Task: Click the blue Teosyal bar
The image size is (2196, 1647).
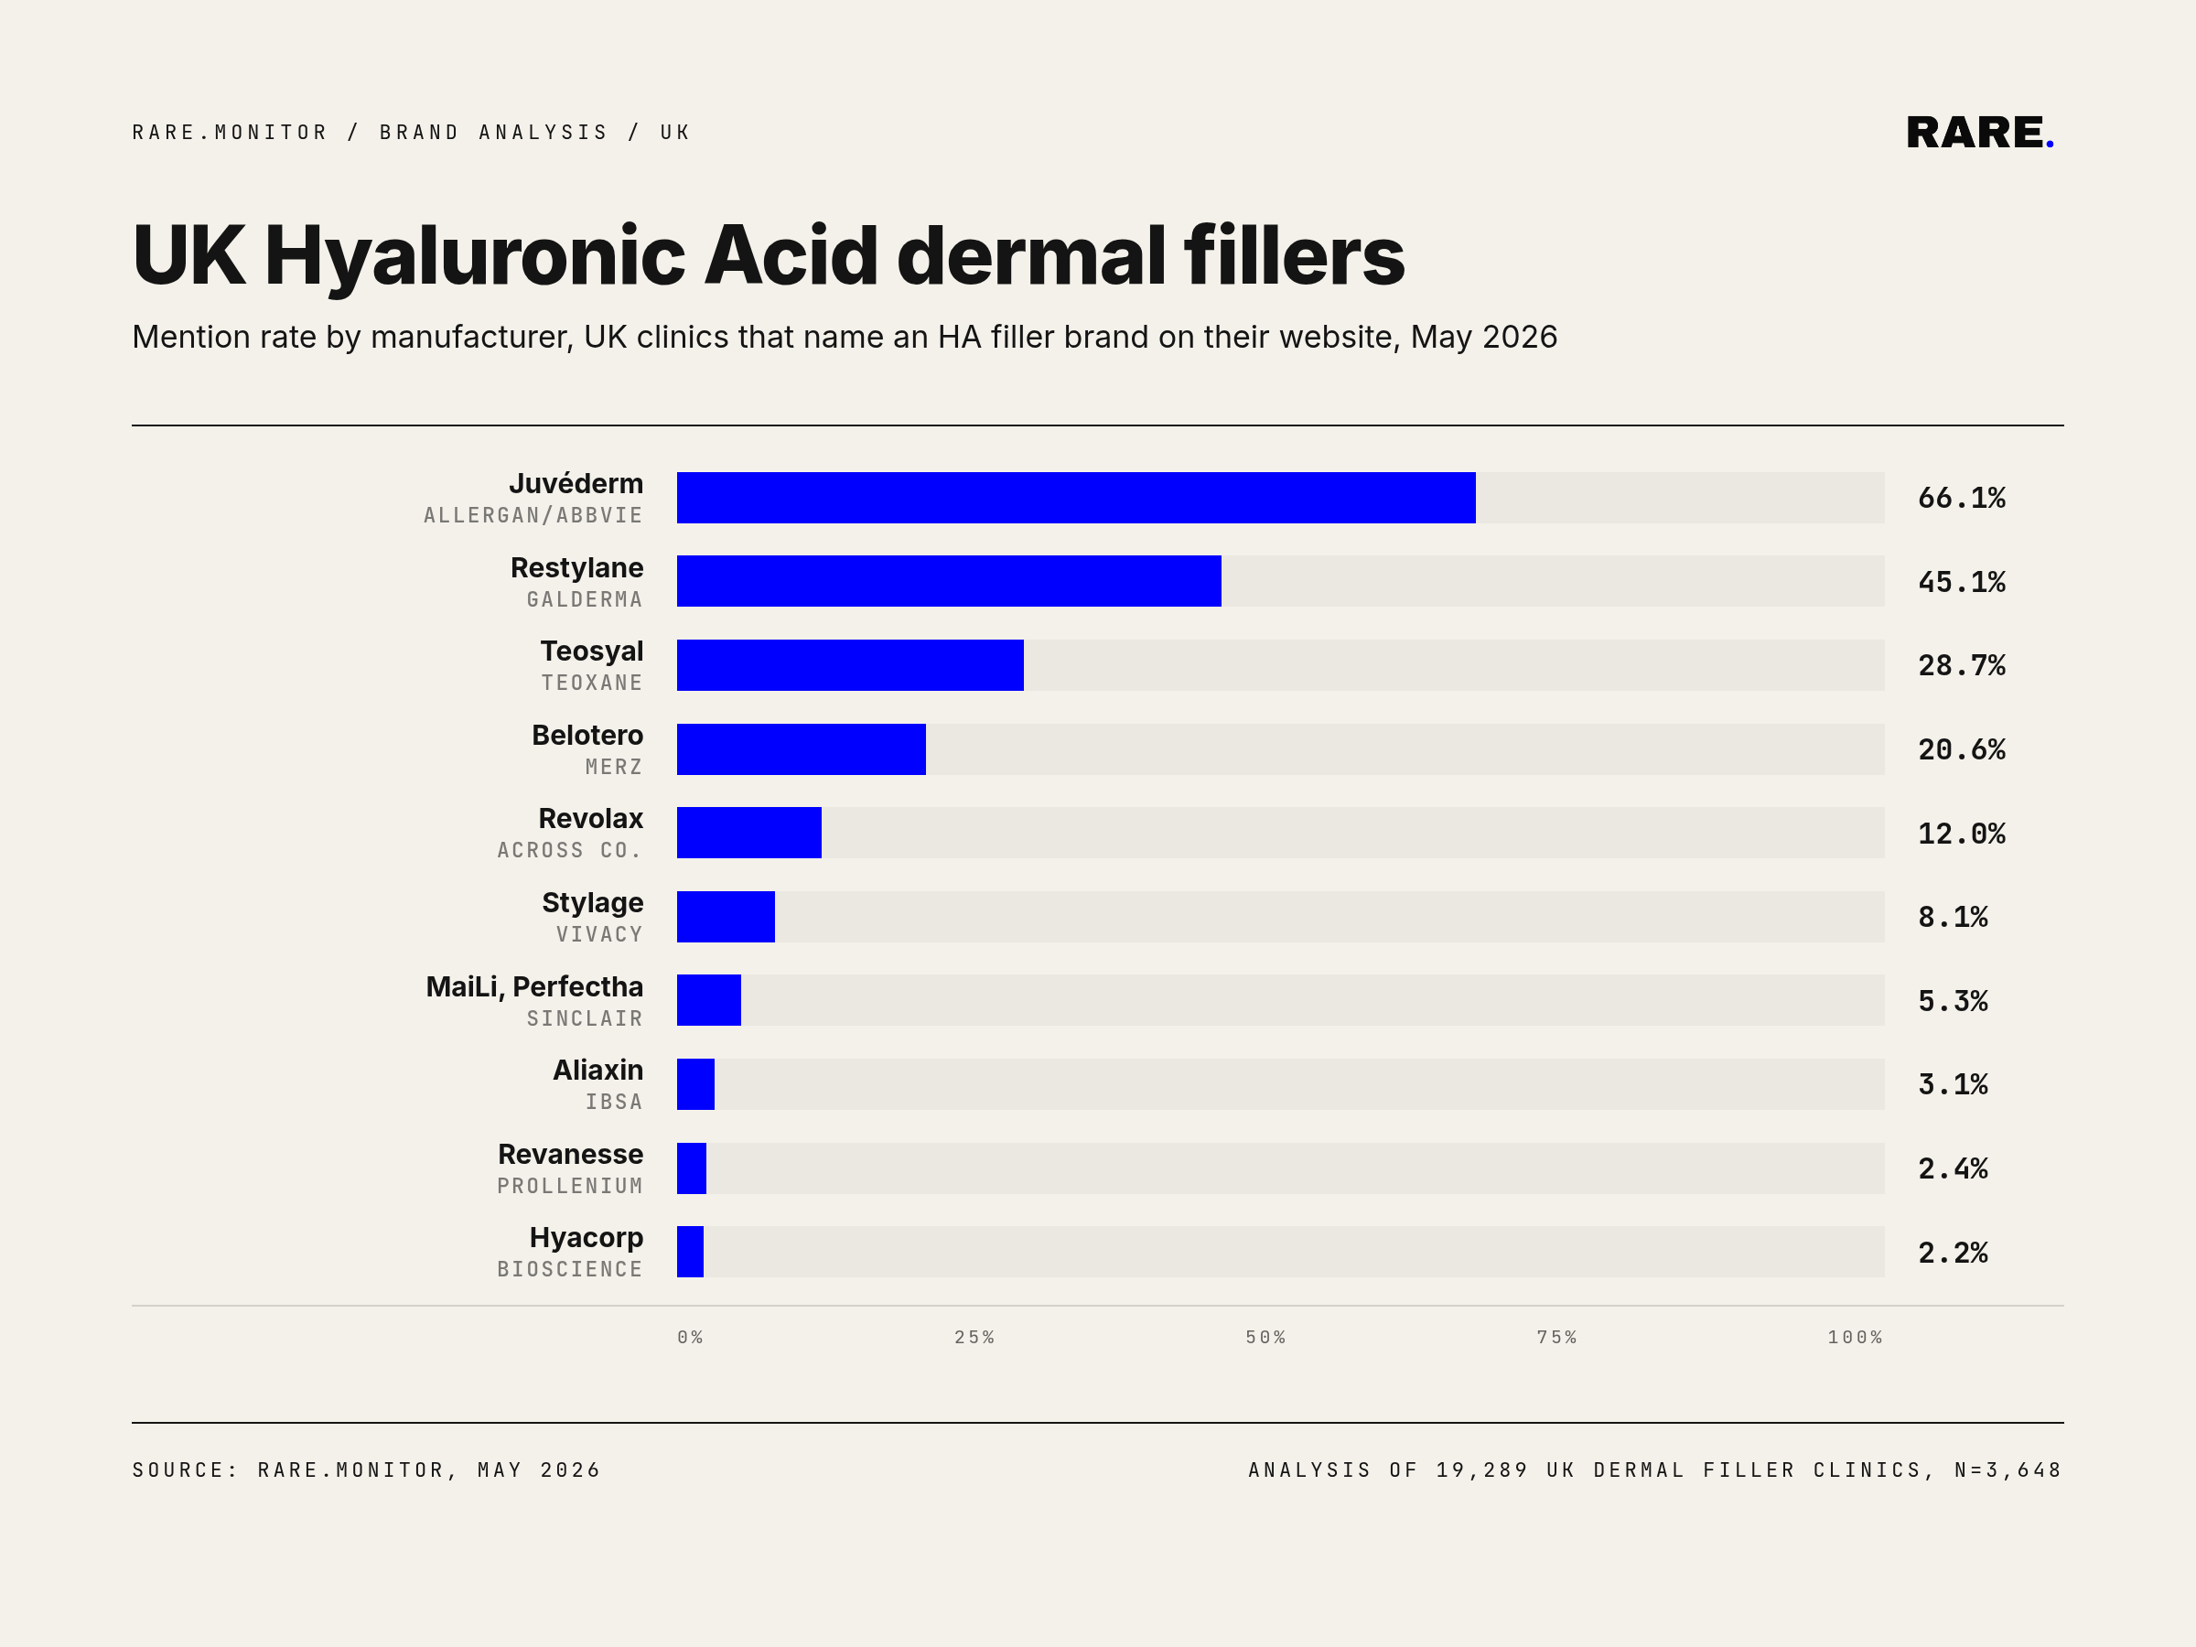Action: [x=850, y=665]
